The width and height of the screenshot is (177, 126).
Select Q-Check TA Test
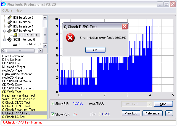click(x=14, y=117)
